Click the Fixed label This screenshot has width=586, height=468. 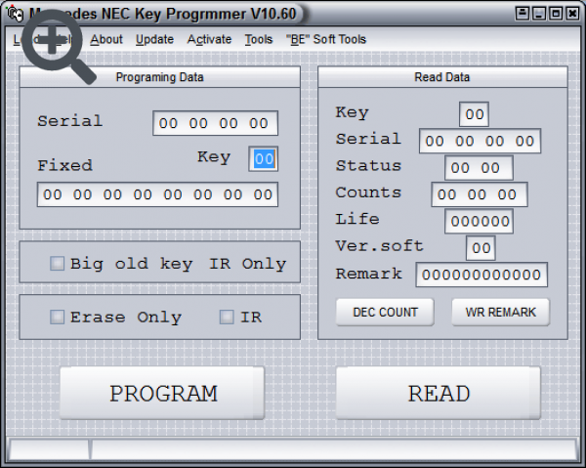64,165
